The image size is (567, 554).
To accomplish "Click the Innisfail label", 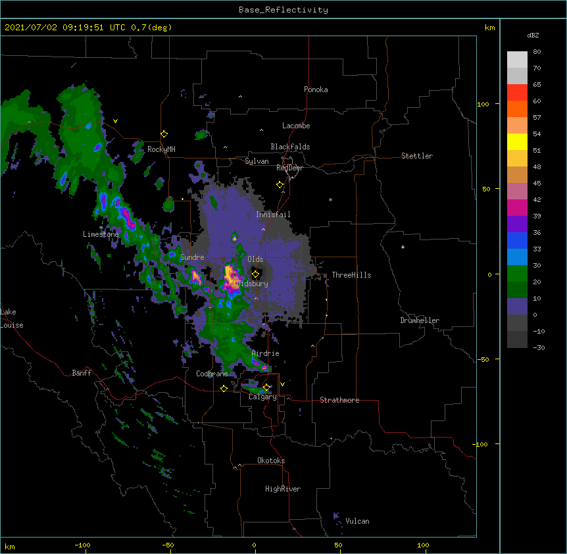I will pos(273,214).
